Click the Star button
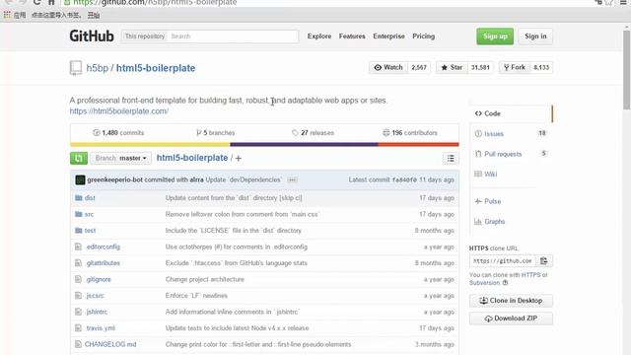Image resolution: width=631 pixels, height=355 pixels. tap(452, 67)
